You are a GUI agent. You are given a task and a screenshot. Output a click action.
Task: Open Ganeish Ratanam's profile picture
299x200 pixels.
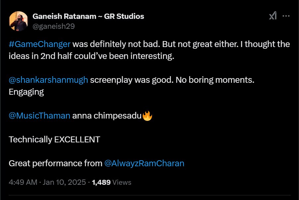point(18,21)
